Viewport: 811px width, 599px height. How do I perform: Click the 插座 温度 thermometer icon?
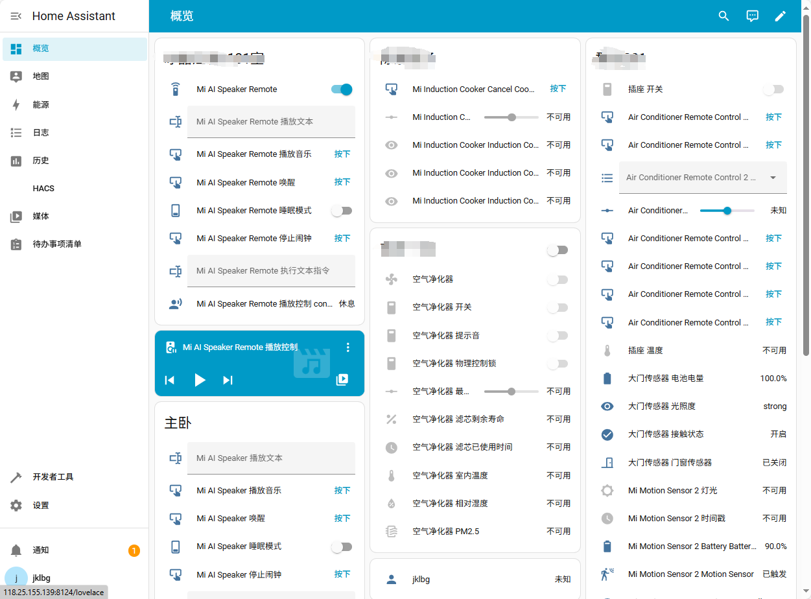[607, 351]
